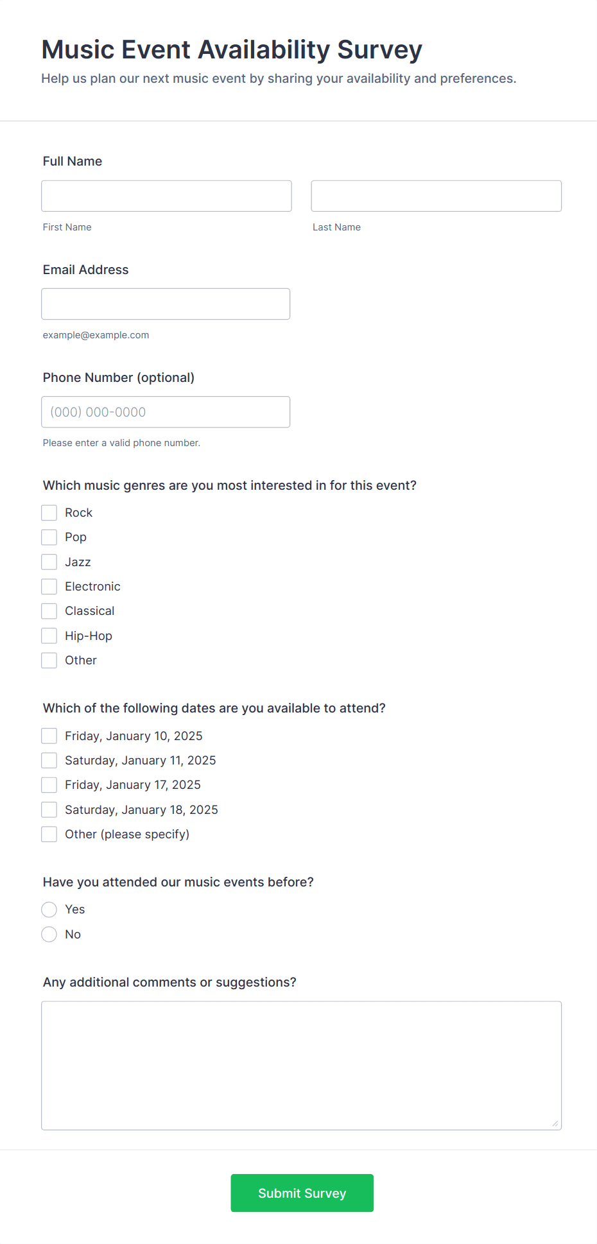The width and height of the screenshot is (597, 1244).
Task: Enable the Electronic genre option
Action: tap(49, 587)
